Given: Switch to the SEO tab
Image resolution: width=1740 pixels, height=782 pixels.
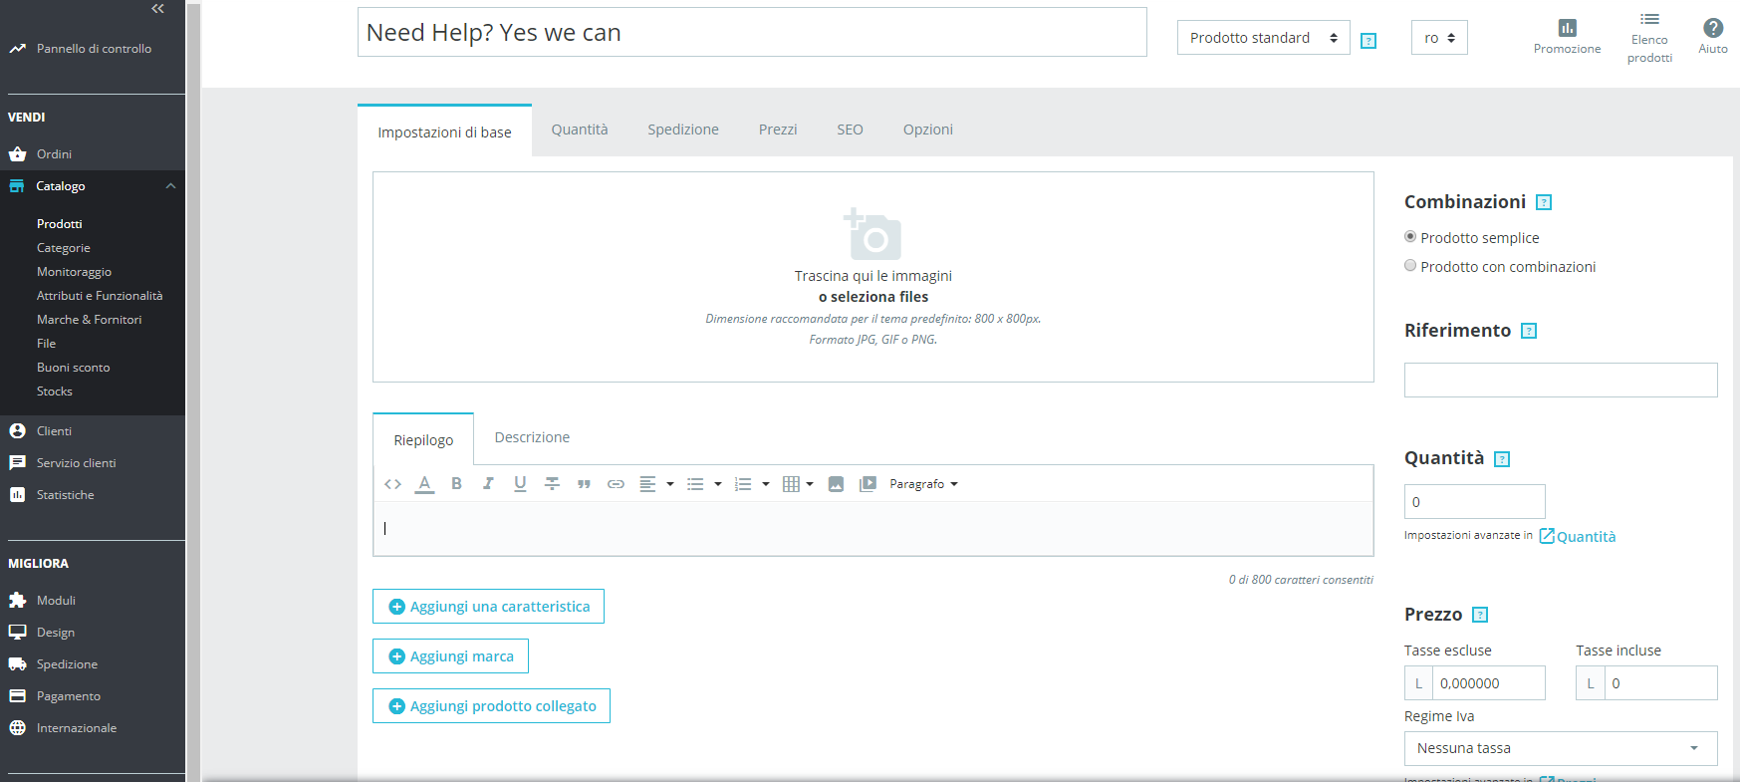Looking at the screenshot, I should pyautogui.click(x=850, y=130).
